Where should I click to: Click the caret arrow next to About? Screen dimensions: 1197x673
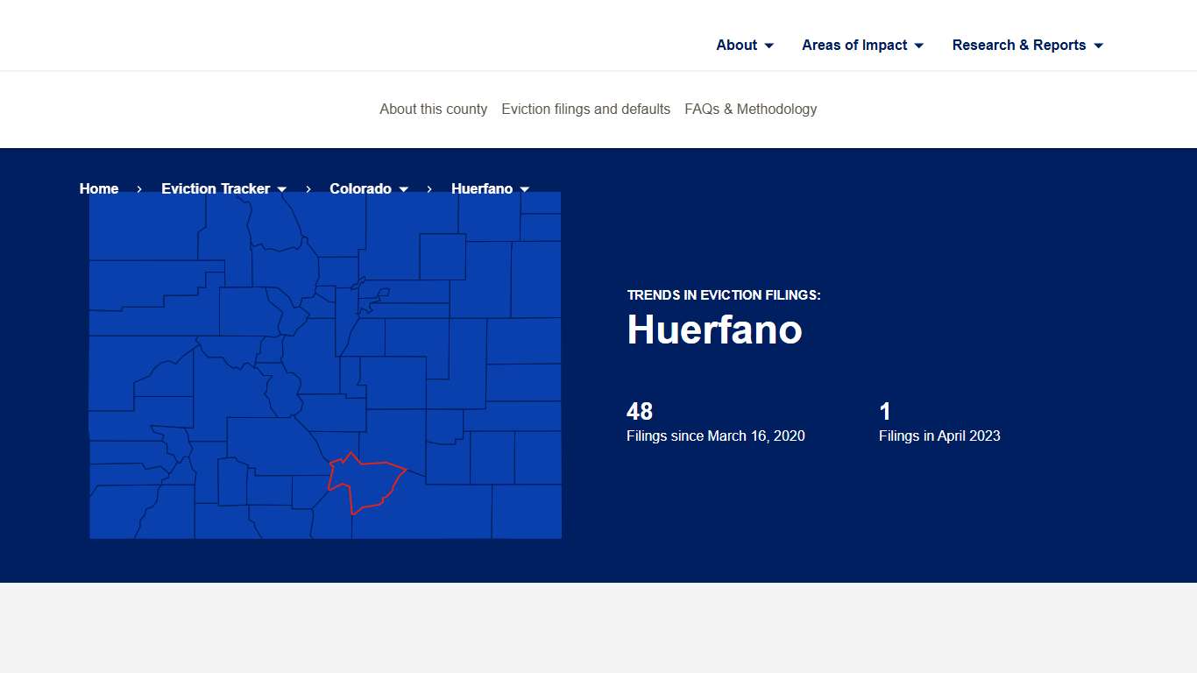[x=769, y=46]
